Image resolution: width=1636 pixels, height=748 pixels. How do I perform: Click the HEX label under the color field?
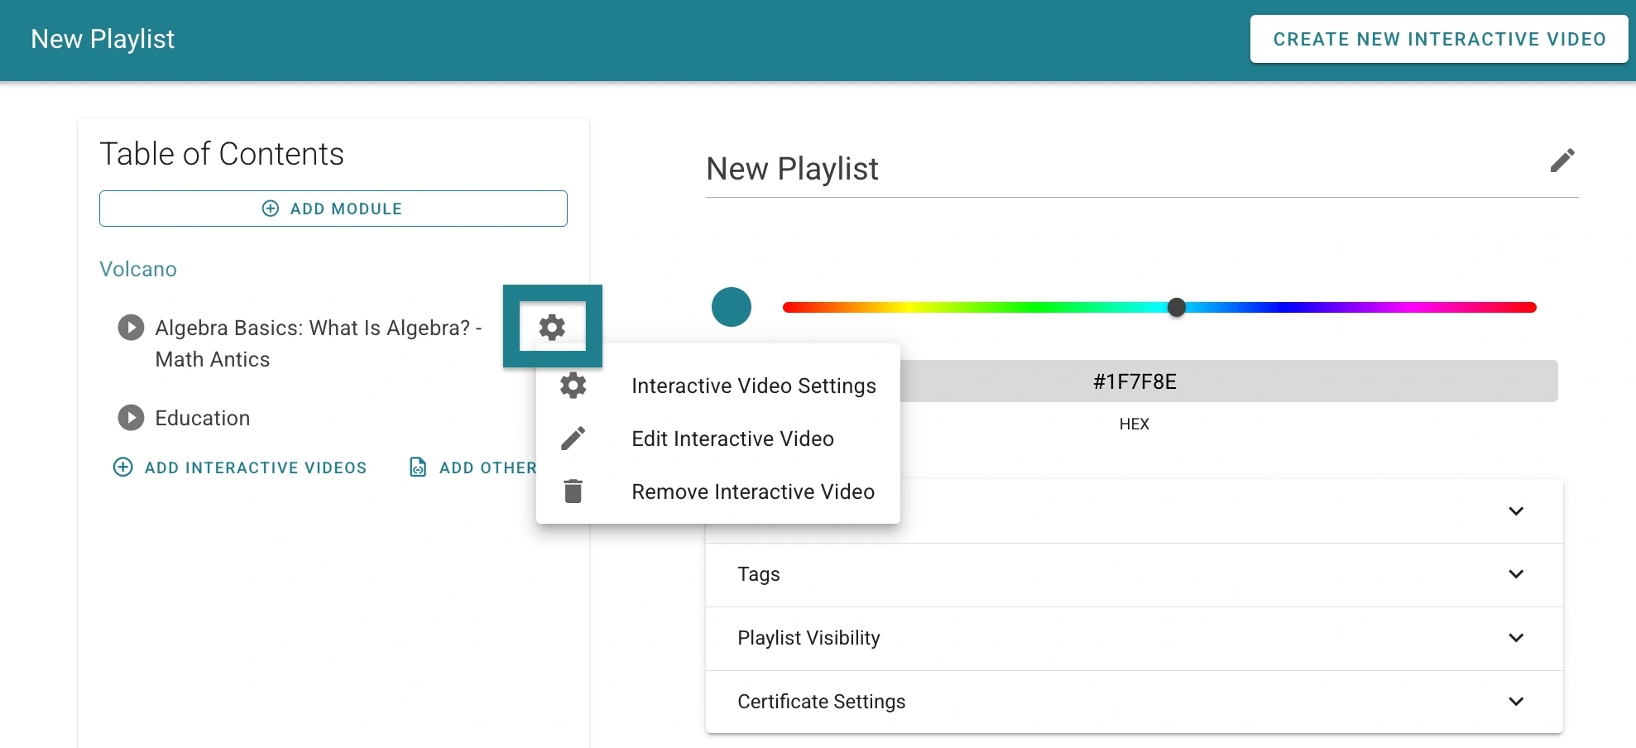point(1135,424)
